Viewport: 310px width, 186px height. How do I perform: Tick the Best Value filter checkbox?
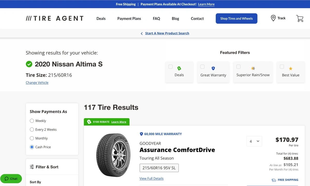coord(282,67)
